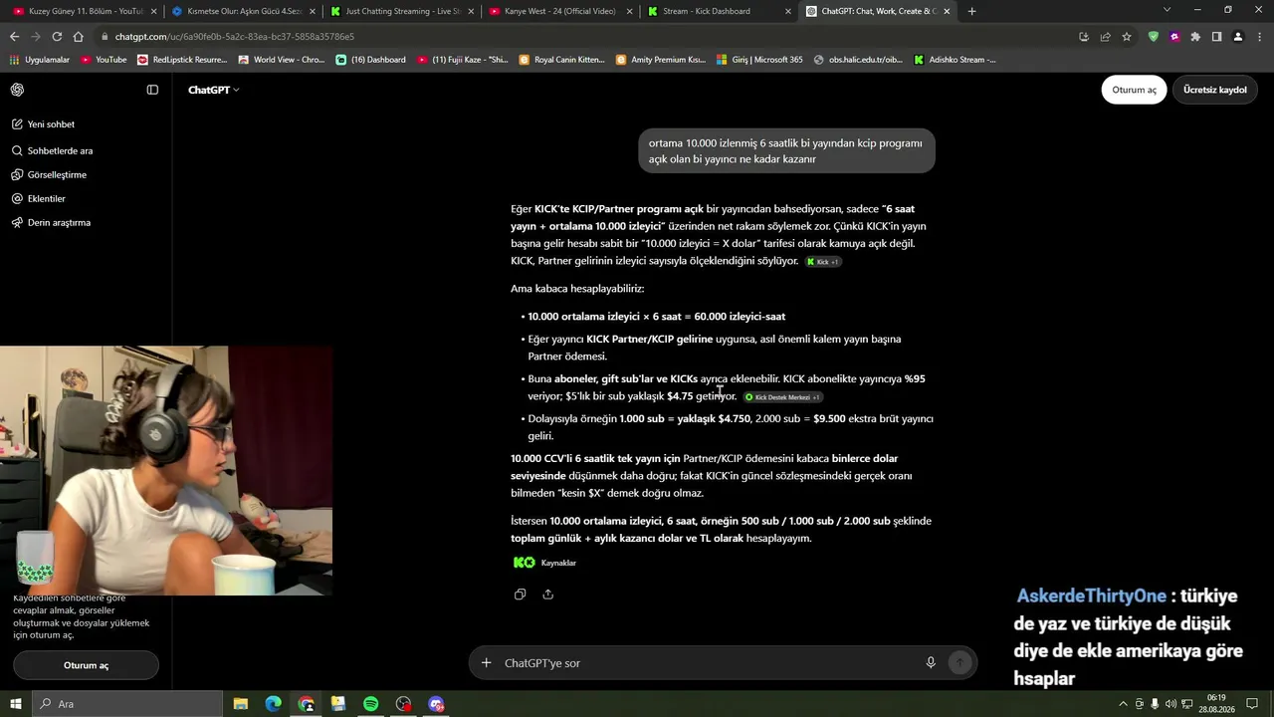Switch to Just Chatting Streaming tab

tap(402, 11)
